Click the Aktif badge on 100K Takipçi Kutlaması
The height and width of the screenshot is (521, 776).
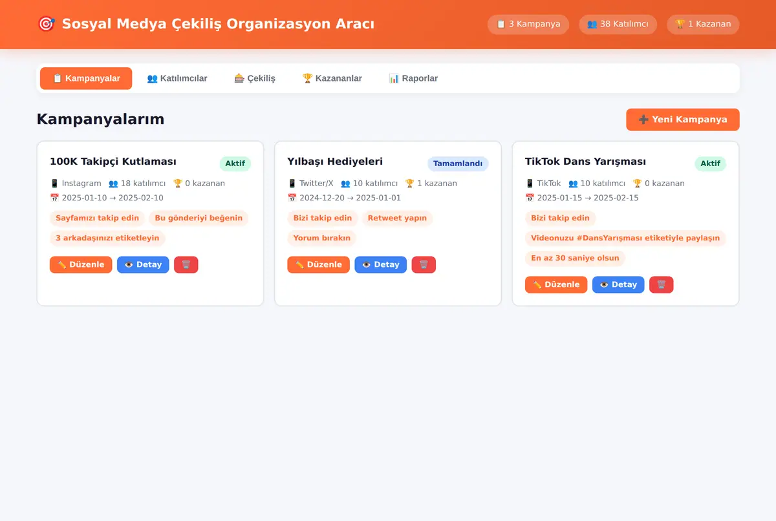pyautogui.click(x=235, y=164)
